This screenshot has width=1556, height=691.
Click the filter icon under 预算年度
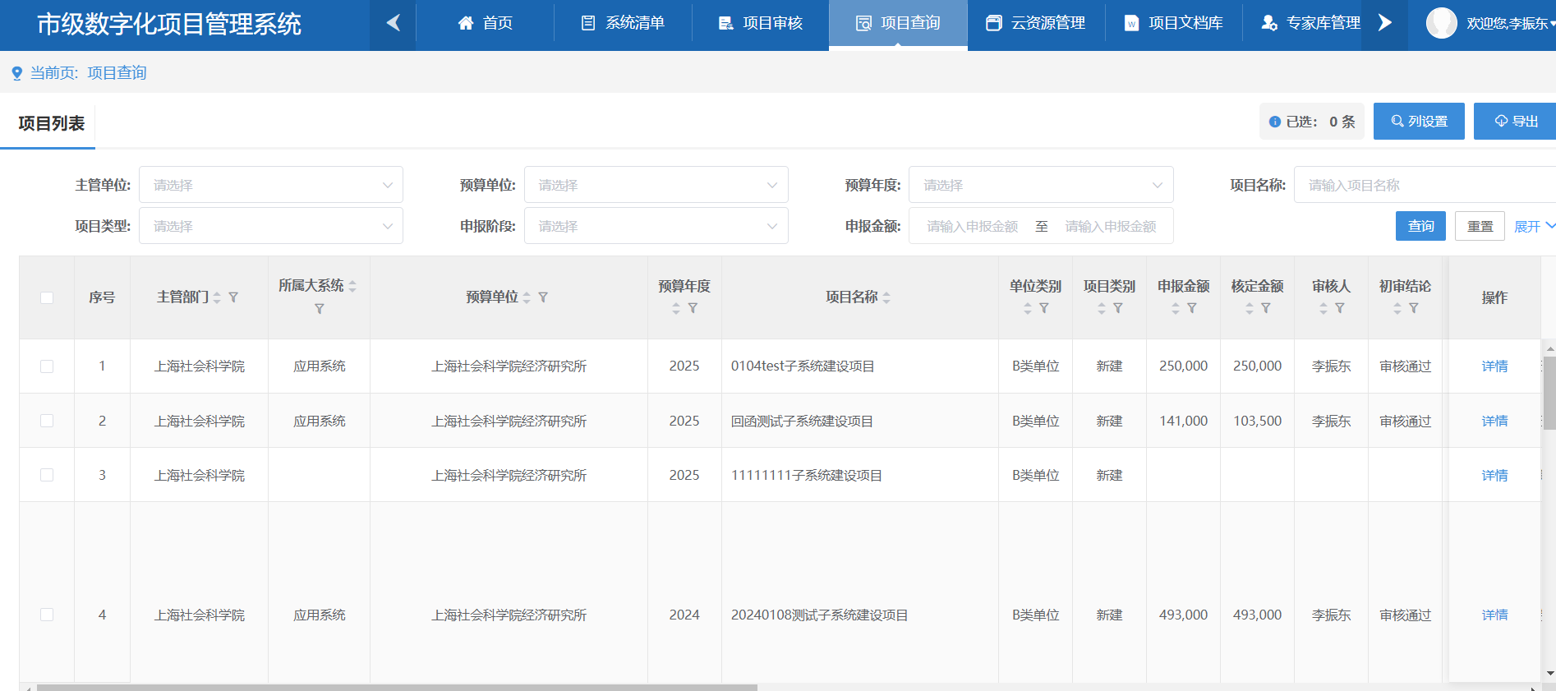pyautogui.click(x=693, y=308)
